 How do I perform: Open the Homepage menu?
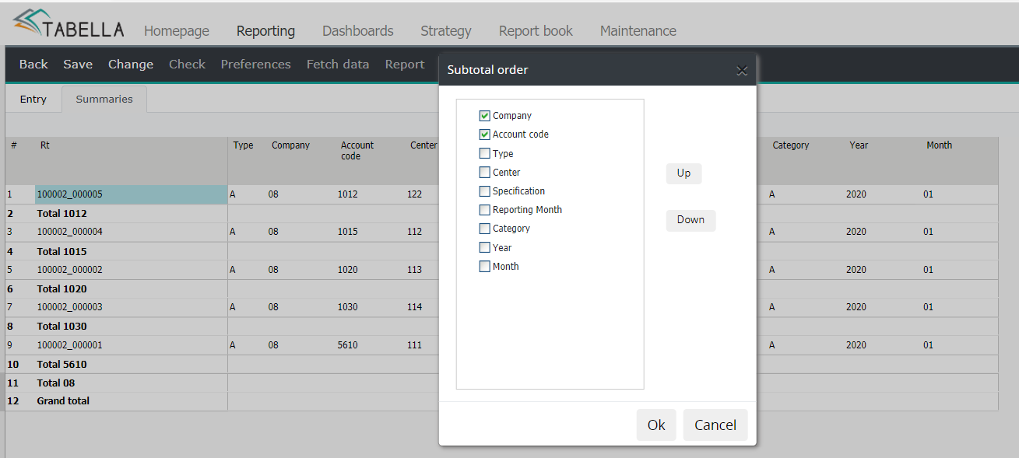[x=177, y=31]
